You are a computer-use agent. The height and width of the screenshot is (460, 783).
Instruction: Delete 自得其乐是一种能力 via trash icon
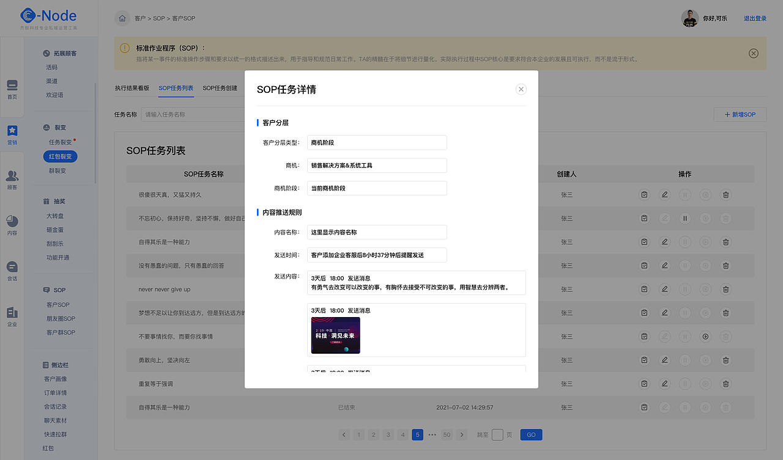[725, 242]
